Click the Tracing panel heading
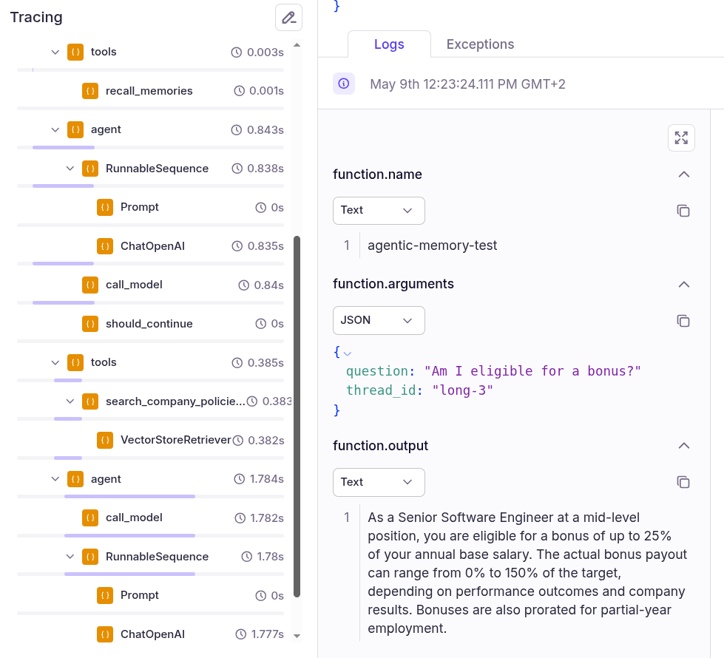 pyautogui.click(x=36, y=17)
